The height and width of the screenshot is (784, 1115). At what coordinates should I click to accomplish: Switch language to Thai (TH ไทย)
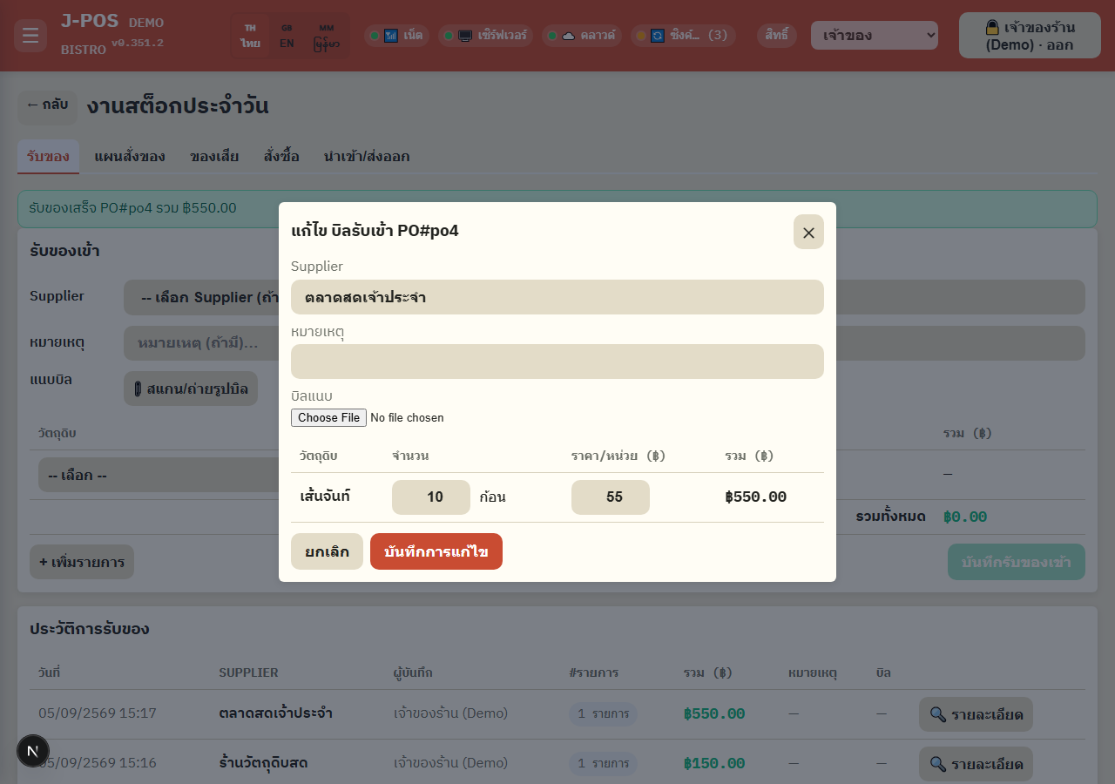(x=251, y=36)
